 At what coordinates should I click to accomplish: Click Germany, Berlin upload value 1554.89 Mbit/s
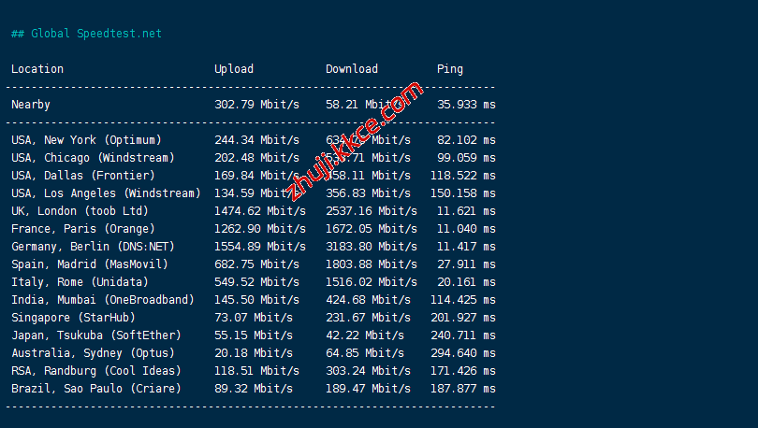coord(260,247)
